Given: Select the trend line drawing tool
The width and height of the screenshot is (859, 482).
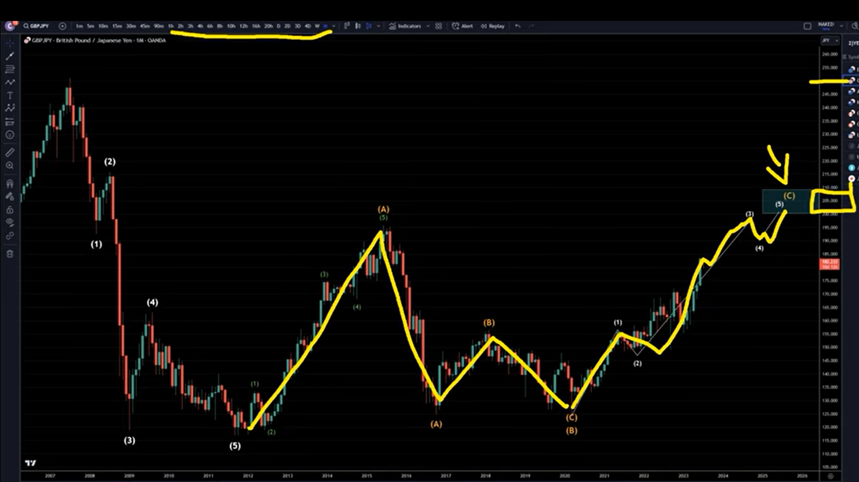Looking at the screenshot, I should [10, 56].
